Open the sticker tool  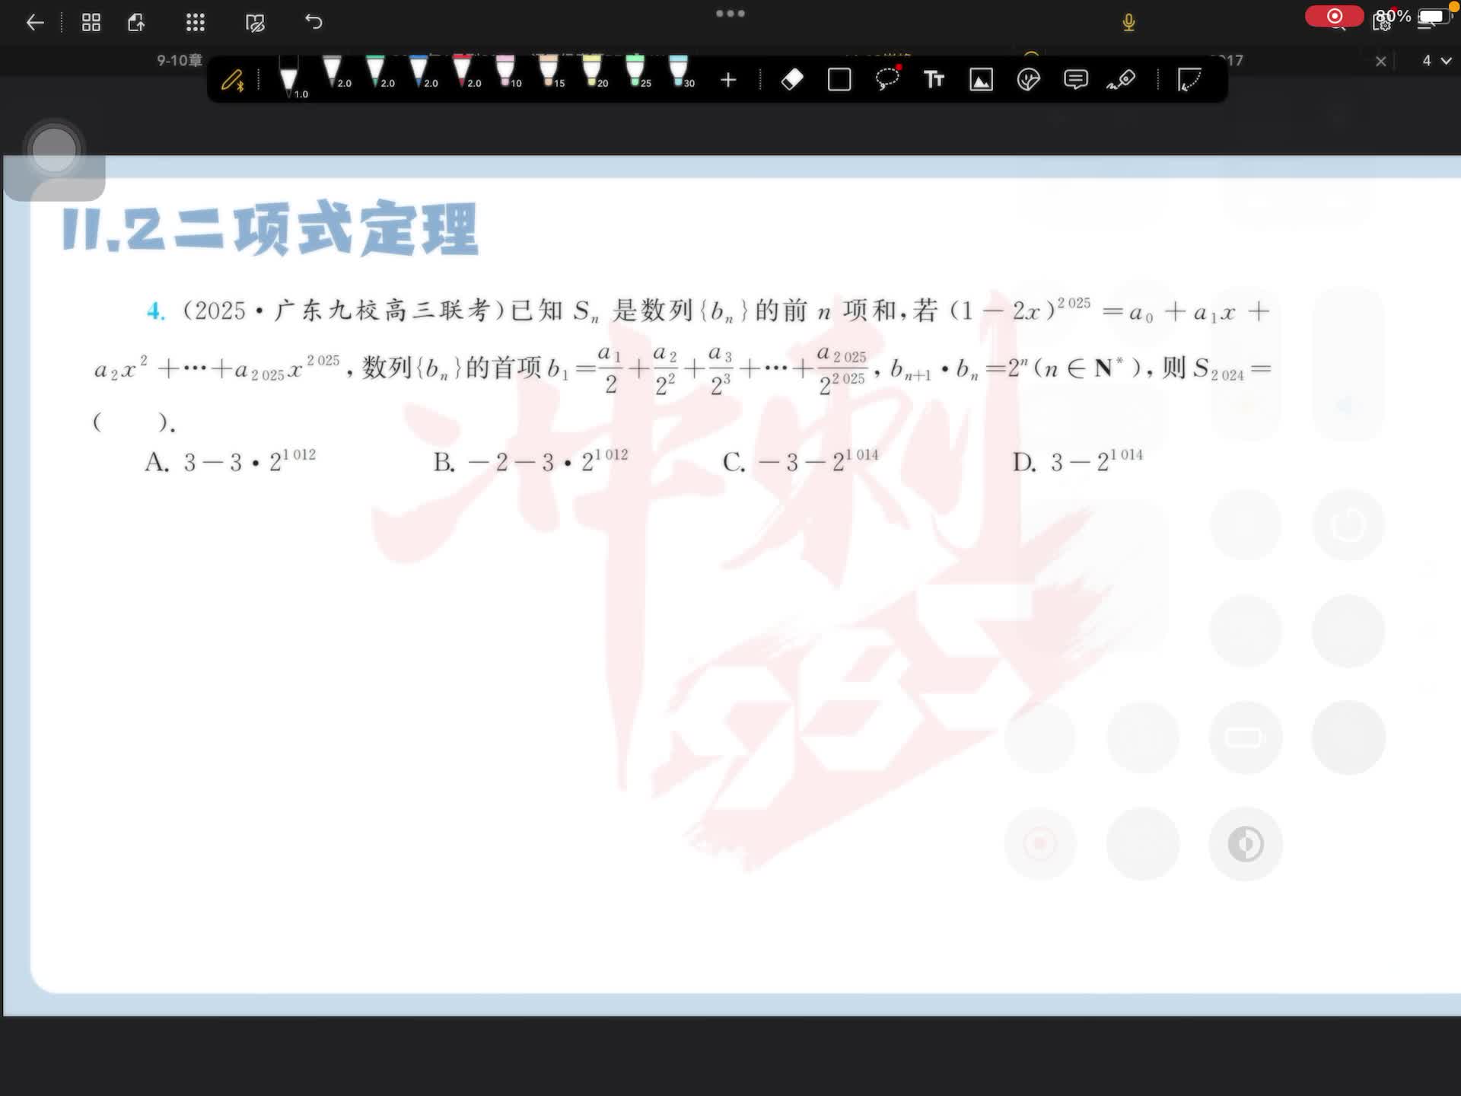1028,79
